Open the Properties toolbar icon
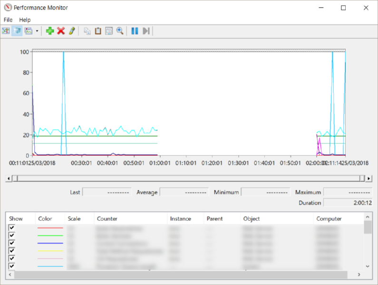Image resolution: width=378 pixels, height=285 pixels. pos(109,31)
